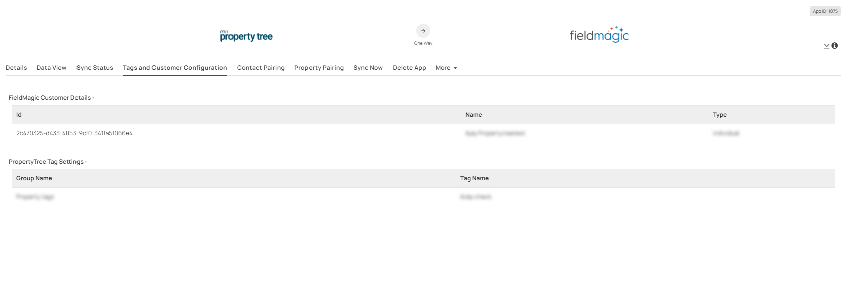The height and width of the screenshot is (288, 849).
Task: Open the Details tab
Action: (16, 68)
